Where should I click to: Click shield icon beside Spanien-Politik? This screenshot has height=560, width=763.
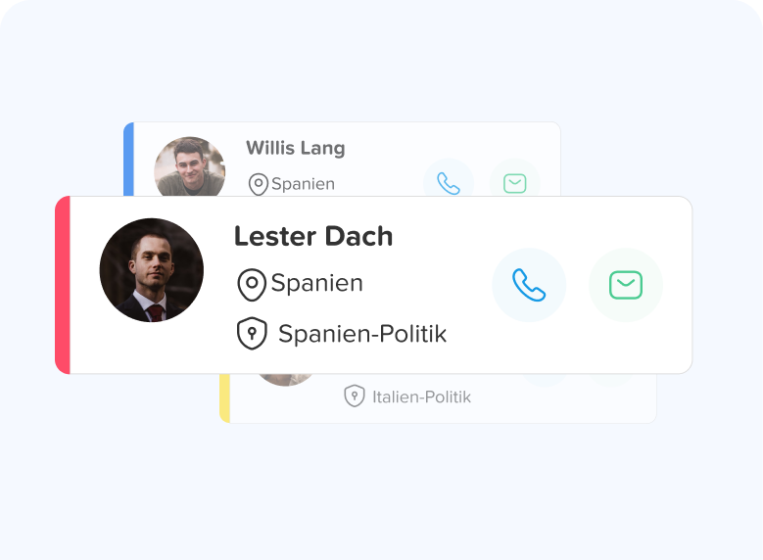252,334
